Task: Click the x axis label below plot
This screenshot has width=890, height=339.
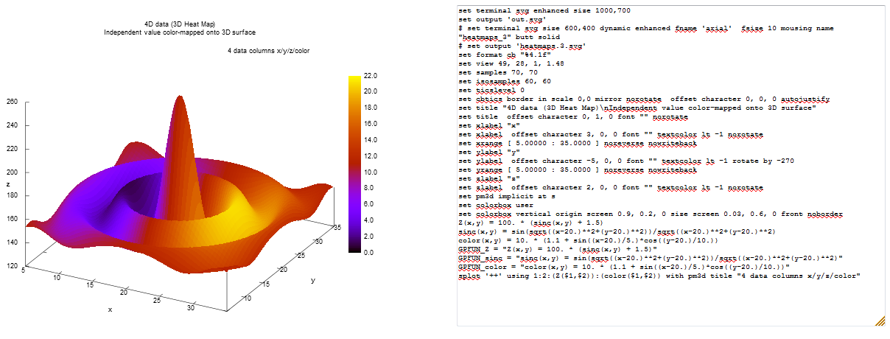Action: [x=111, y=310]
